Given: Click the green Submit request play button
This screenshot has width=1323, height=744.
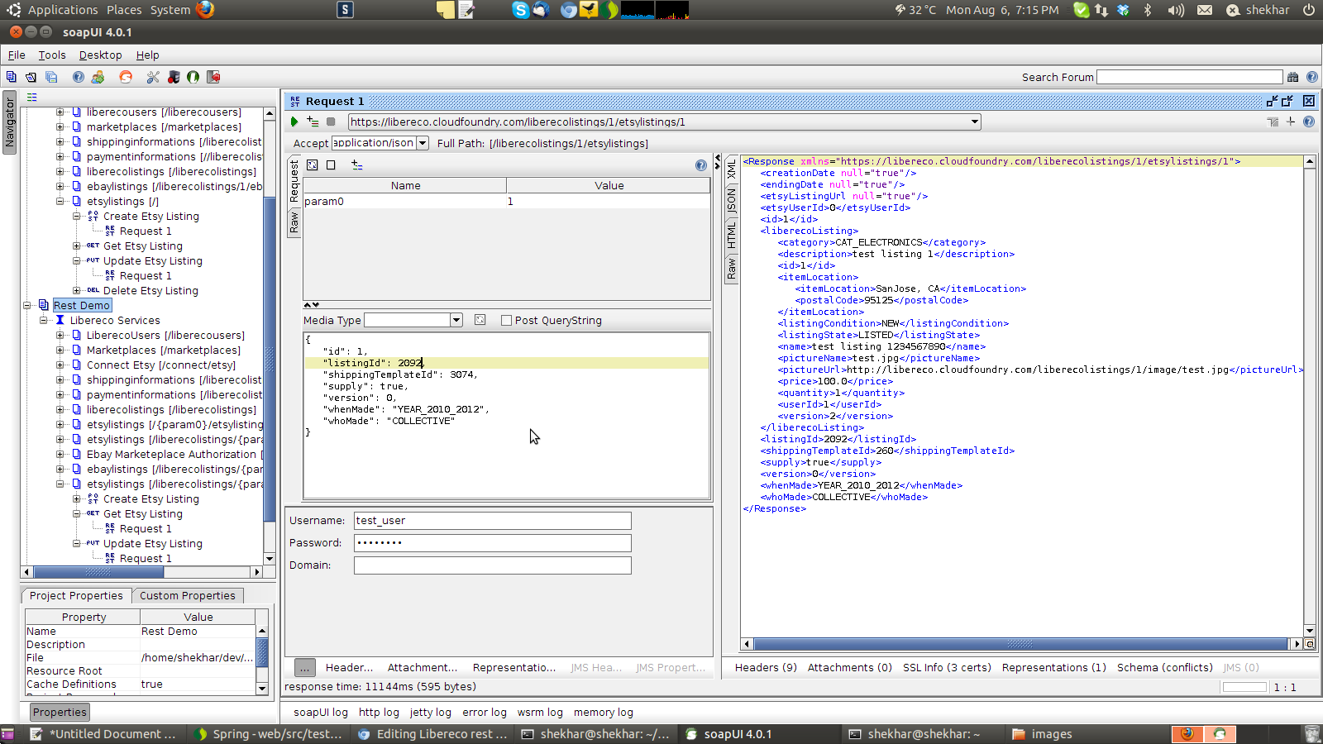Looking at the screenshot, I should tap(294, 122).
